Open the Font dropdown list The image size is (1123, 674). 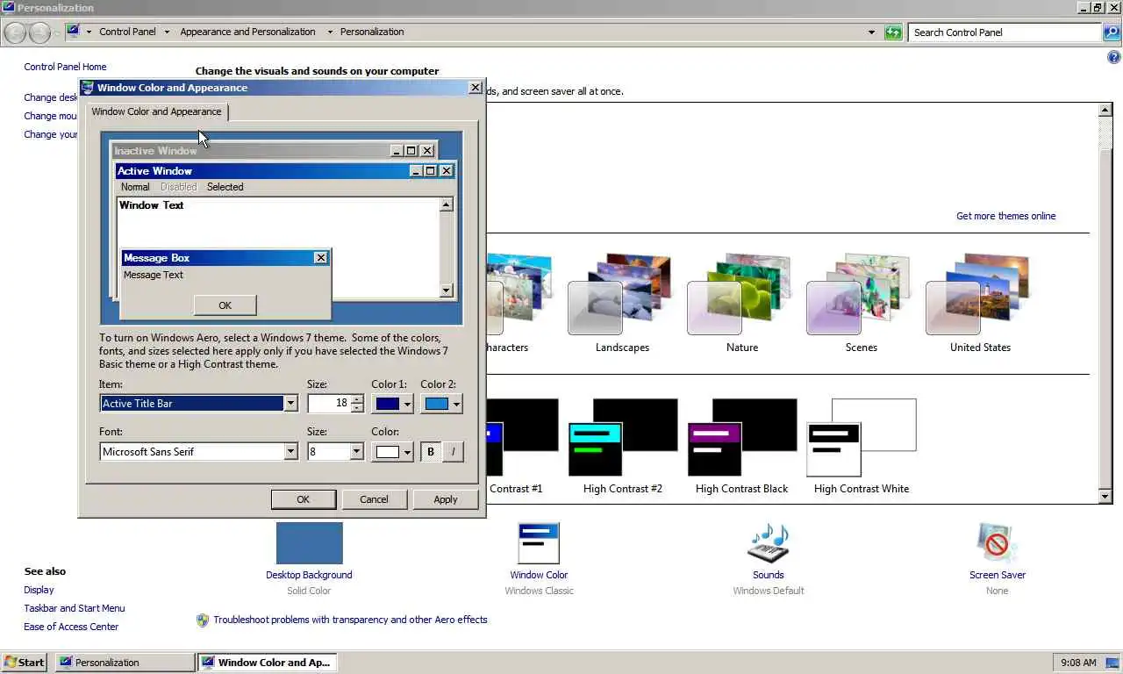pos(290,452)
